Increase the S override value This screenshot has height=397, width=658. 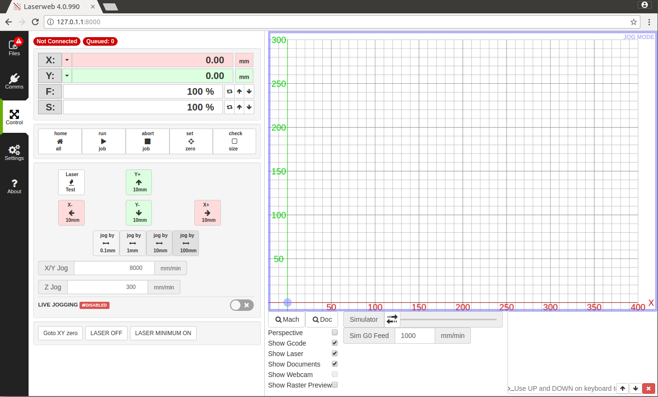point(239,107)
